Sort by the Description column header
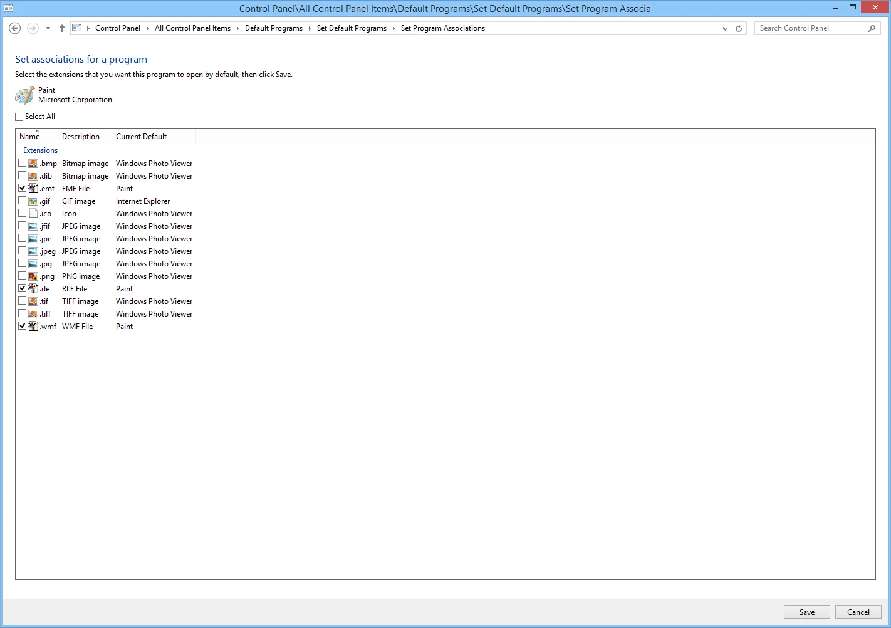Image resolution: width=891 pixels, height=628 pixels. point(85,137)
